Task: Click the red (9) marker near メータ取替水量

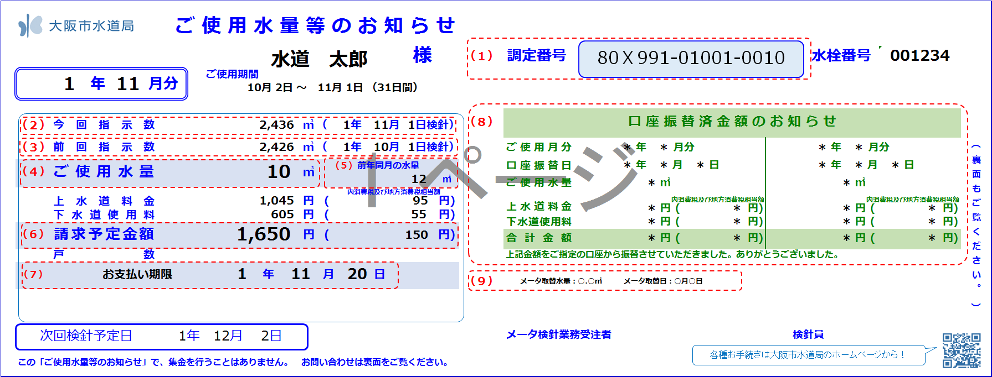Action: point(481,281)
